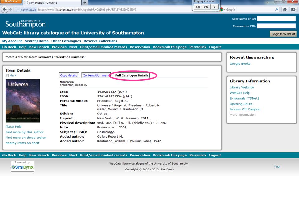Screen dimensions: 299x224
Task: Open Opening Hours link
Action: [241, 104]
